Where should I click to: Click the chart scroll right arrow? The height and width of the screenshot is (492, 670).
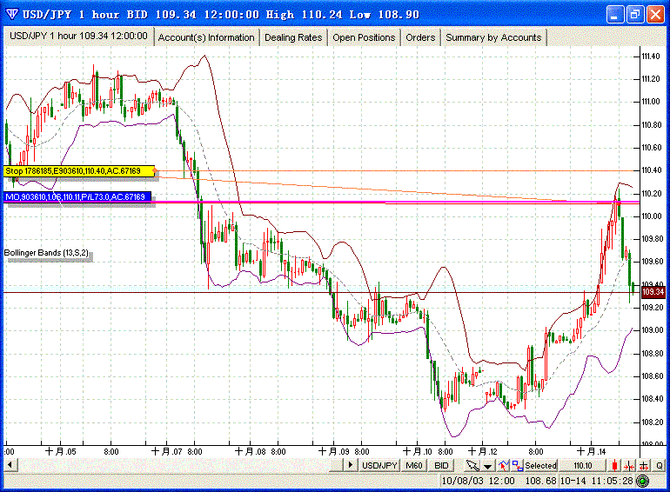(x=350, y=465)
